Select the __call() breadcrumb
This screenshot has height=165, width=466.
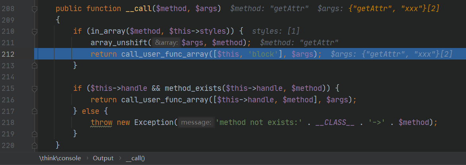point(135,159)
